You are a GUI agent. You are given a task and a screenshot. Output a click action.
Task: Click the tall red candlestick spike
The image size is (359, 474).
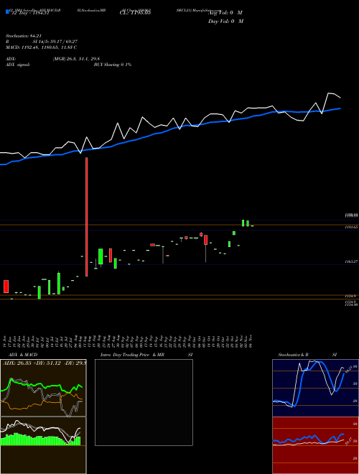point(87,217)
